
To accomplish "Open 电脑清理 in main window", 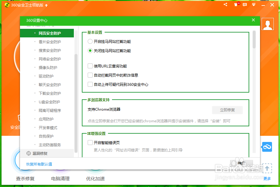I will click(x=60, y=179).
